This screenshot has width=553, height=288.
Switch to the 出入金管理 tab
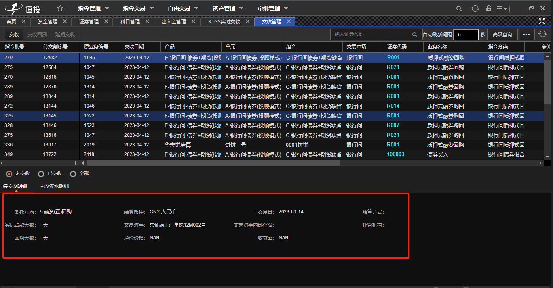coord(174,22)
